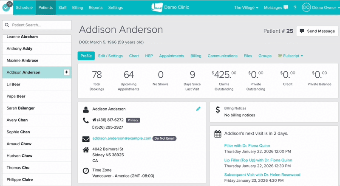Click the calendar icon beside next visit
The width and height of the screenshot is (340, 186).
coord(218,133)
